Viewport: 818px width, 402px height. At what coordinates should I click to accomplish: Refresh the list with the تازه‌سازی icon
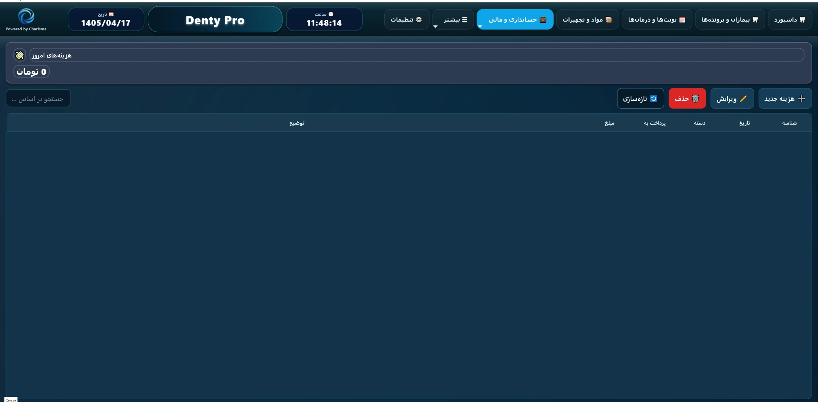pyautogui.click(x=654, y=99)
